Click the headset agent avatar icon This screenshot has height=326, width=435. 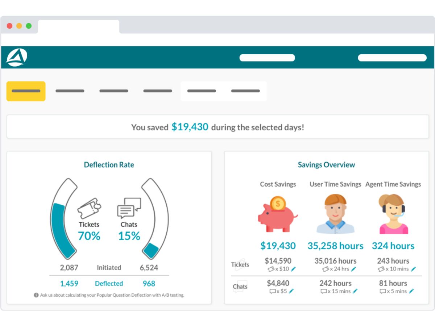(393, 214)
